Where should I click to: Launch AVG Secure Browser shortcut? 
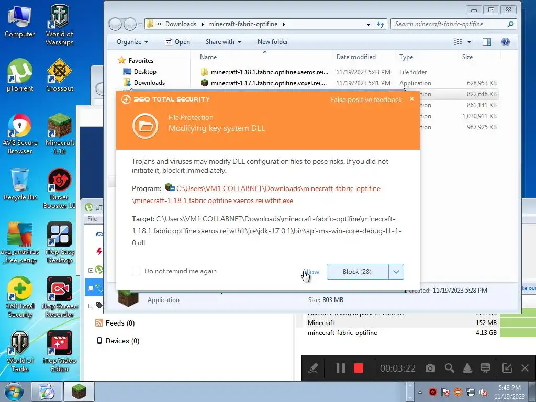point(20,133)
